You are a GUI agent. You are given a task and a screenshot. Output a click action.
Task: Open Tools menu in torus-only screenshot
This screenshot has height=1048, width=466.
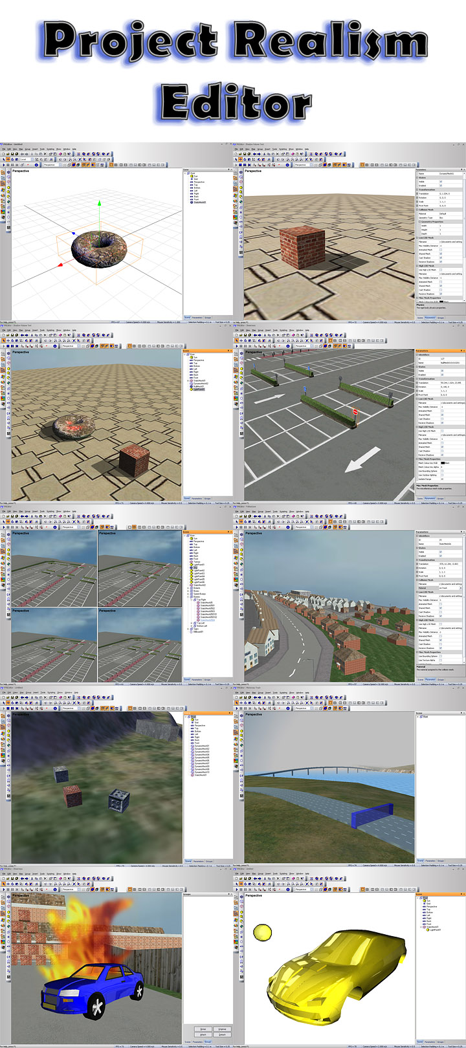point(42,149)
